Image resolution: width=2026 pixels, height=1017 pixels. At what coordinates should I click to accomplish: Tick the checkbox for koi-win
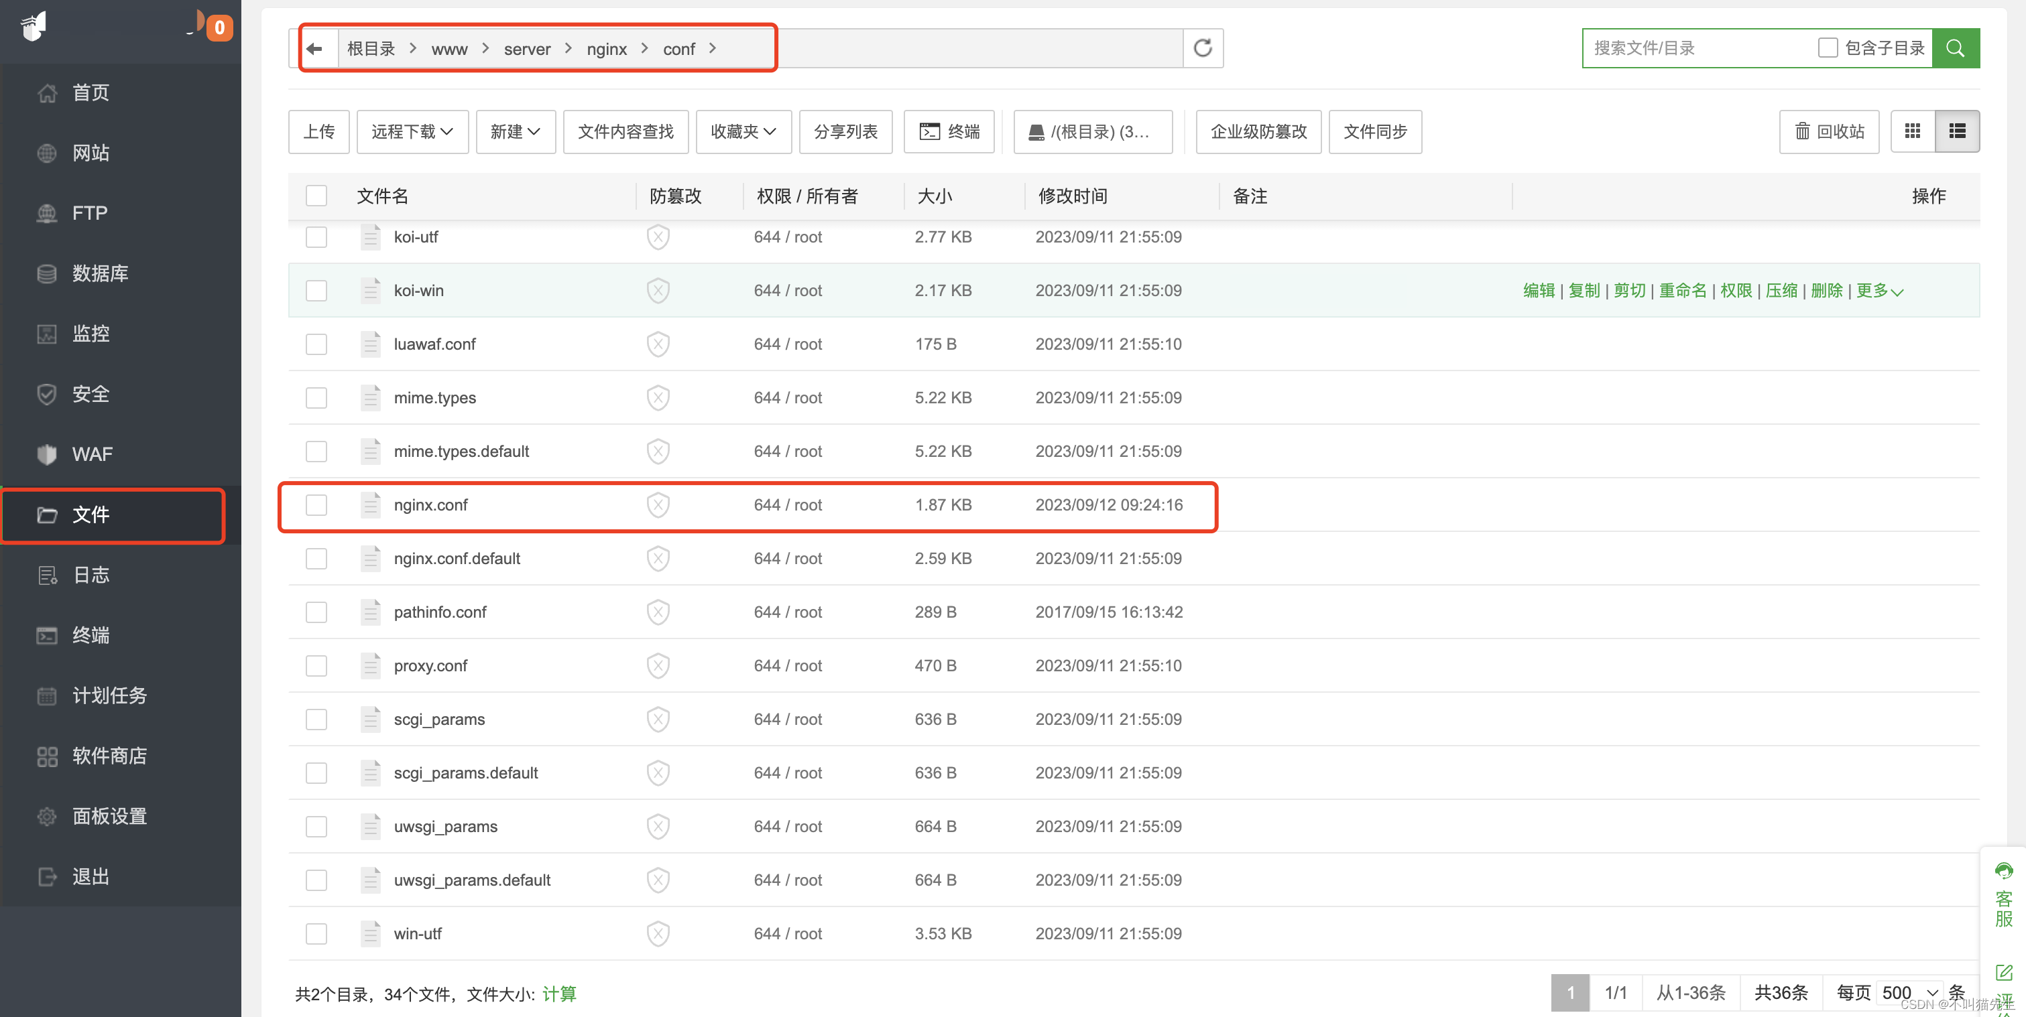(x=316, y=291)
